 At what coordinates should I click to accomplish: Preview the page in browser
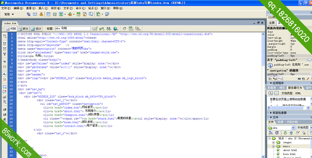[116, 28]
